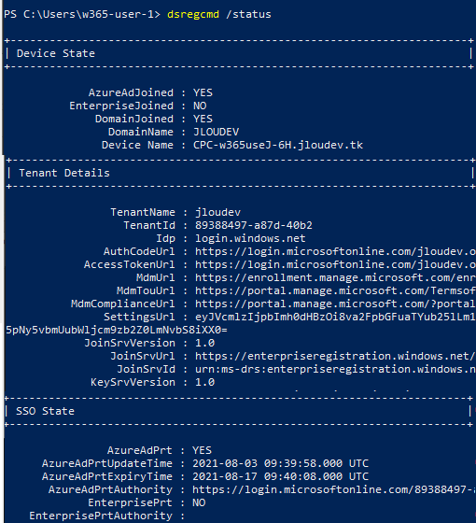Image resolution: width=476 pixels, height=523 pixels.
Task: Click the MdmTouUrl portal link
Action: [335, 290]
